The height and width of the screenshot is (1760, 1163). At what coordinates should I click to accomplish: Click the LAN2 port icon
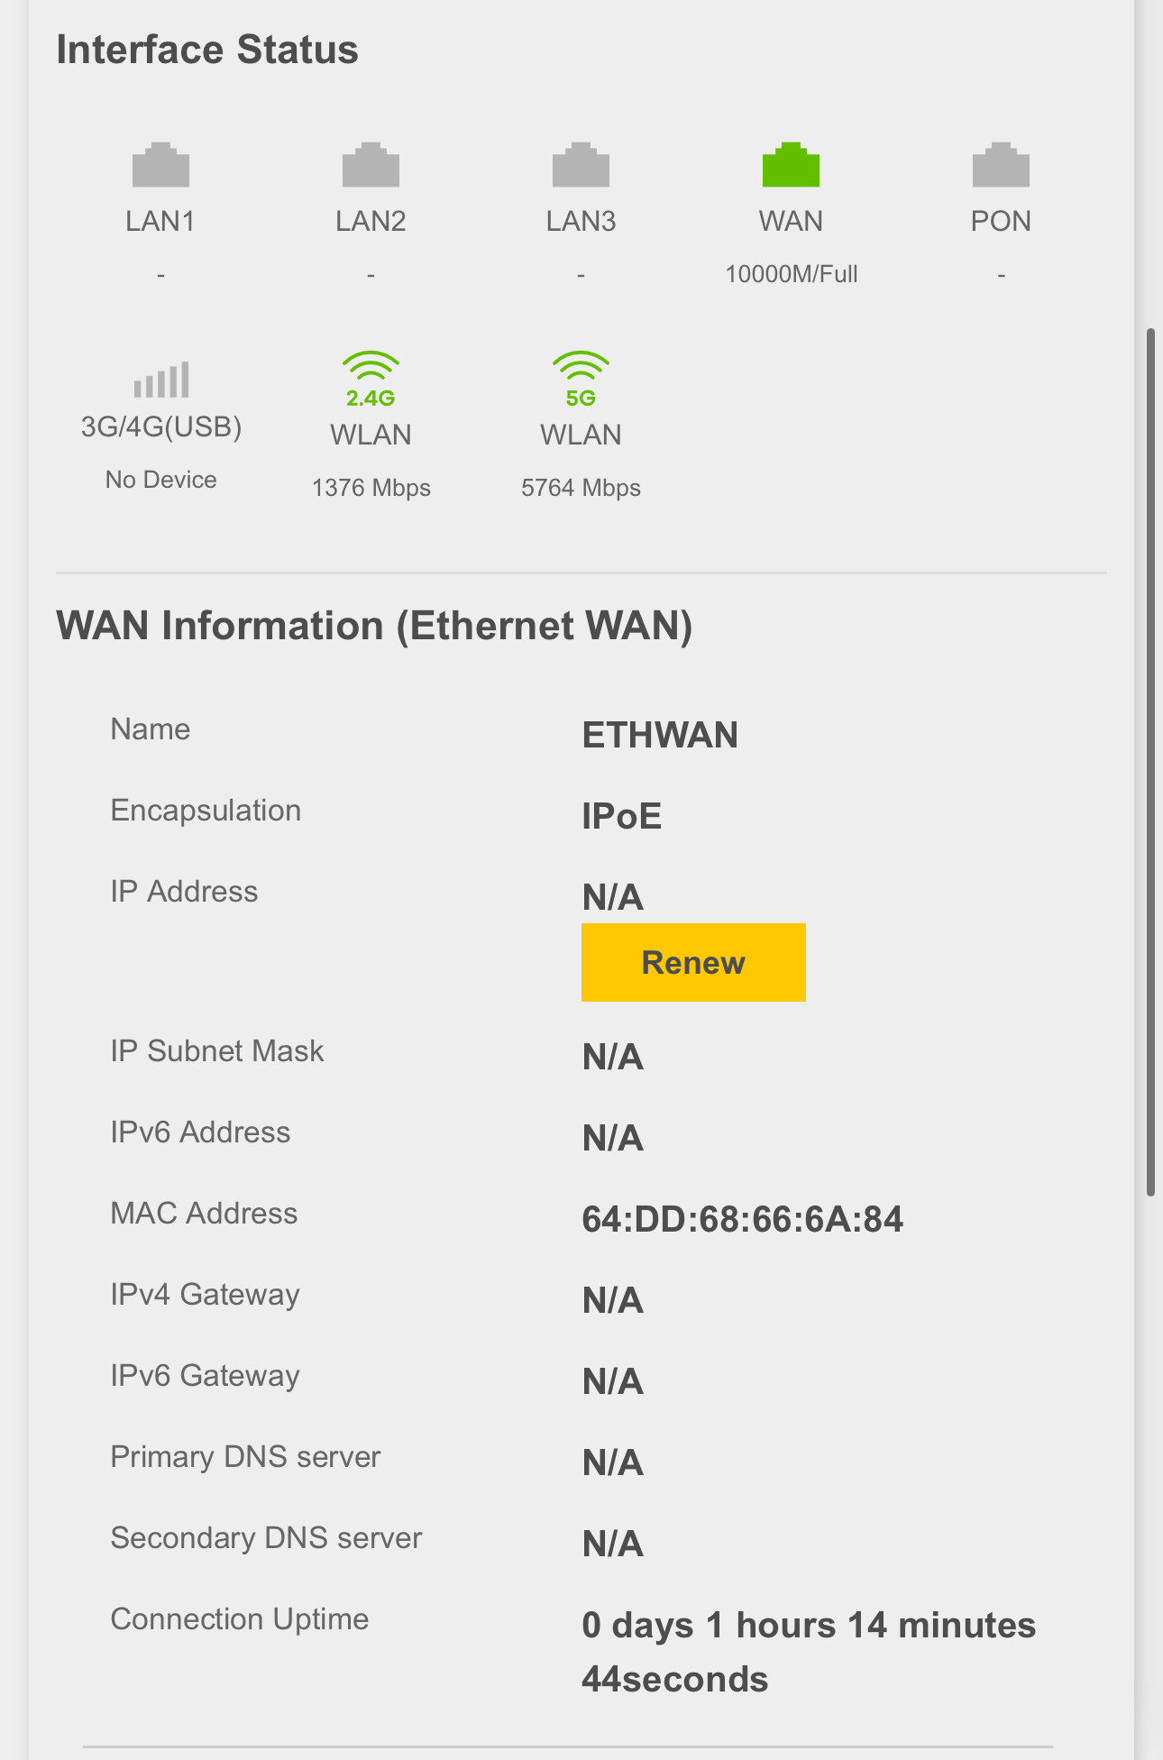tap(371, 166)
